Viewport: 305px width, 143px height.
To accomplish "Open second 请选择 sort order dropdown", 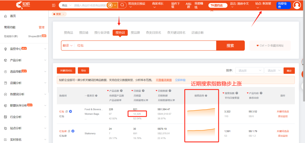I will tap(273, 71).
